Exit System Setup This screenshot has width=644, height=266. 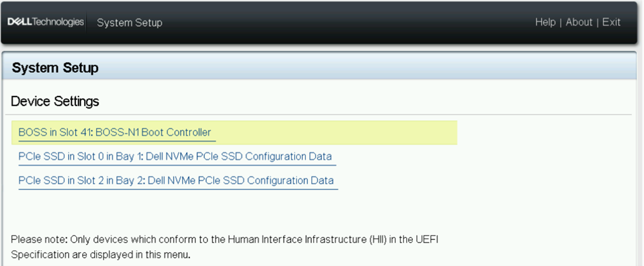pos(612,22)
